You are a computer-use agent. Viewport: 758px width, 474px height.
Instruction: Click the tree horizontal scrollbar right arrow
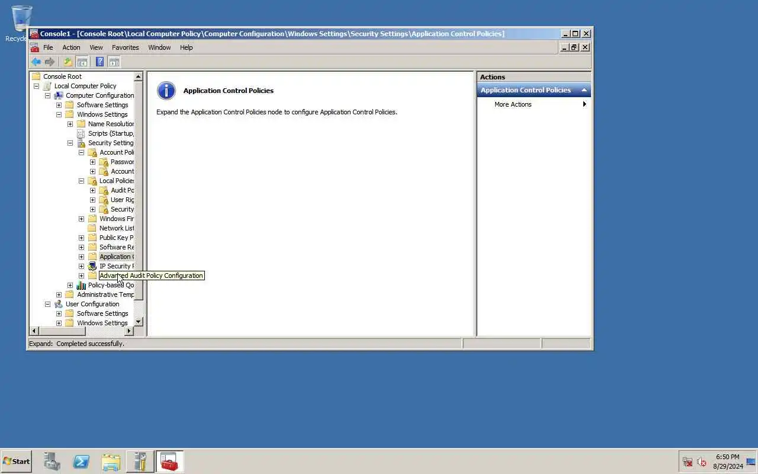[130, 331]
